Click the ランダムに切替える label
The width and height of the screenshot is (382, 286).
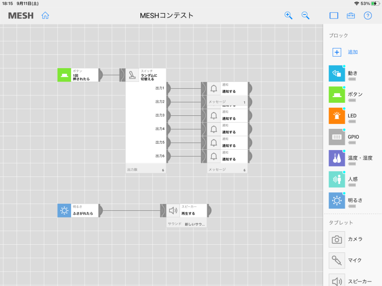pos(149,77)
